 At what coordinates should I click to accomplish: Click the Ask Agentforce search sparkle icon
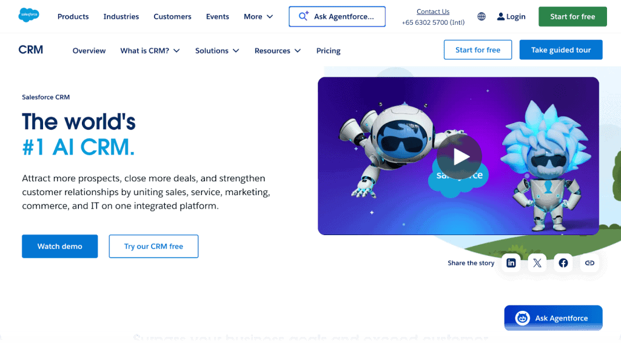pos(303,16)
